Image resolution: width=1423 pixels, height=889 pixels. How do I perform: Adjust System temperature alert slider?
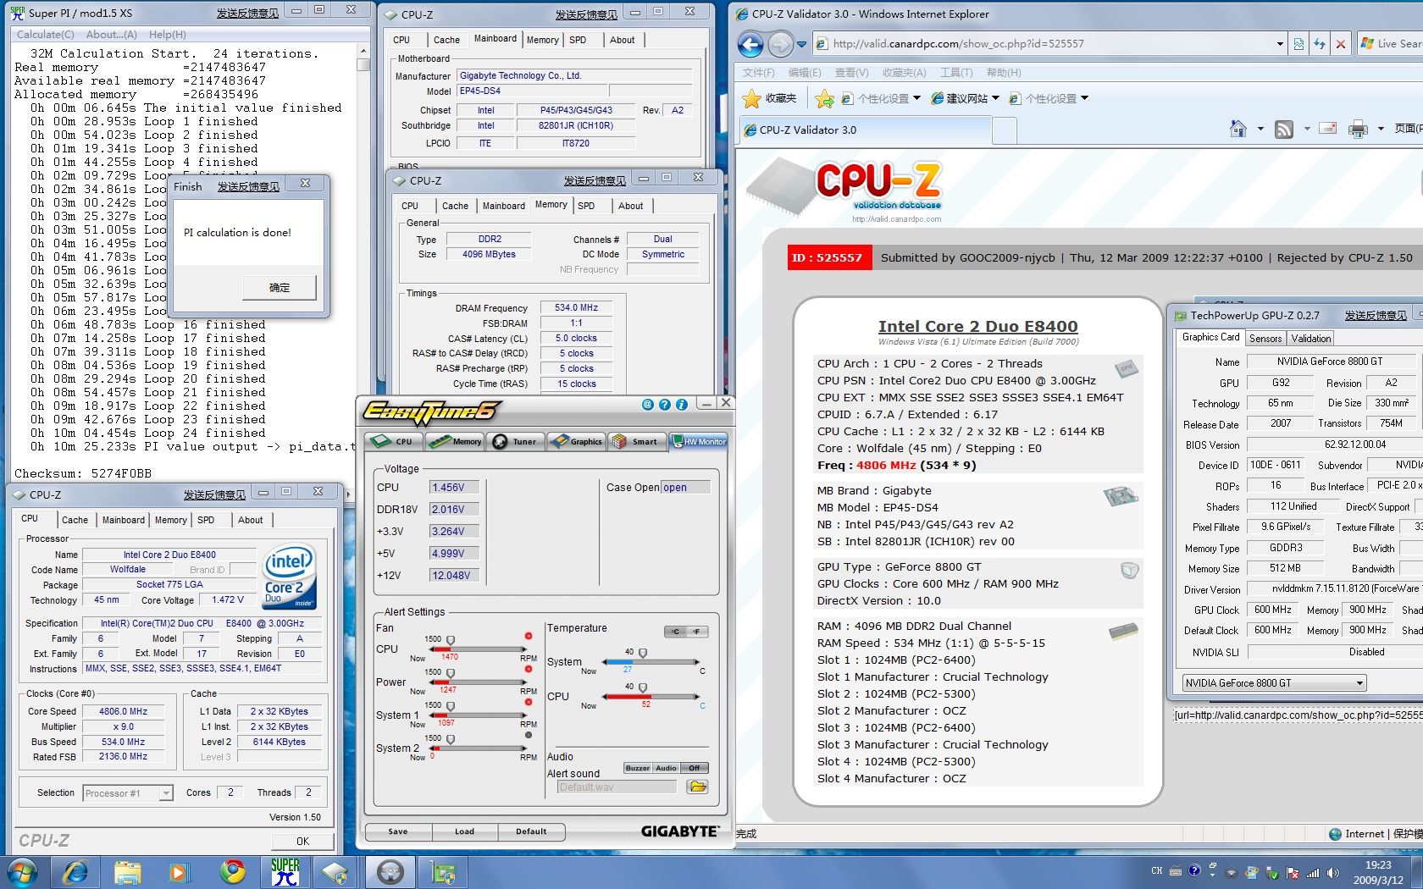coord(643,653)
